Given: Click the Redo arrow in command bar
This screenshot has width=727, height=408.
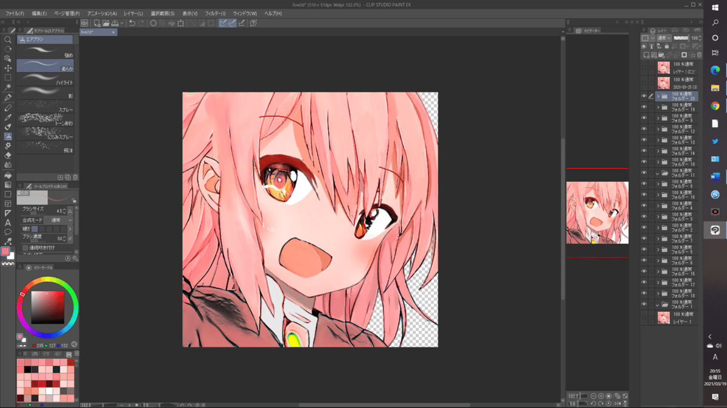Looking at the screenshot, I should 141,23.
